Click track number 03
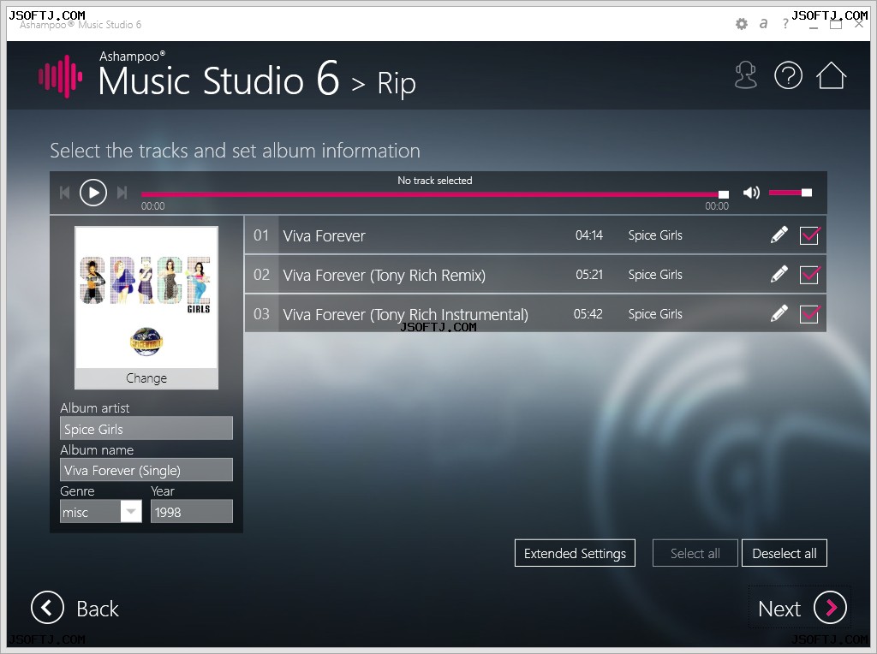This screenshot has width=877, height=654. point(261,314)
